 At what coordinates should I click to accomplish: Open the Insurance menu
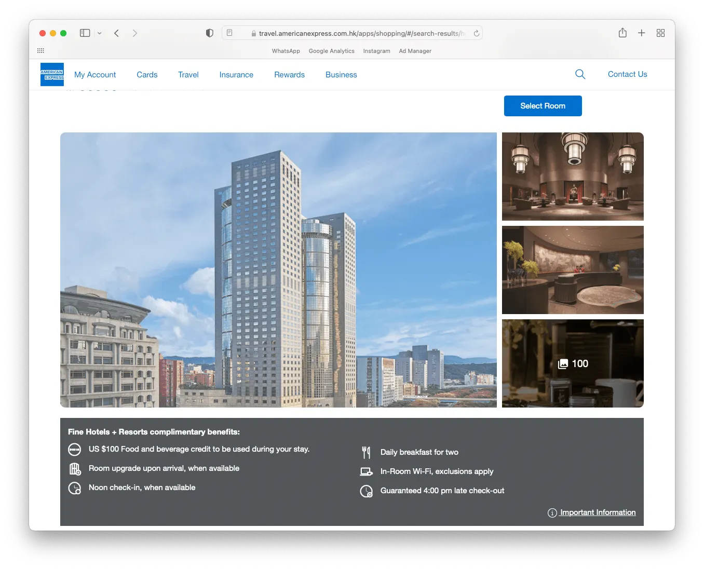236,75
